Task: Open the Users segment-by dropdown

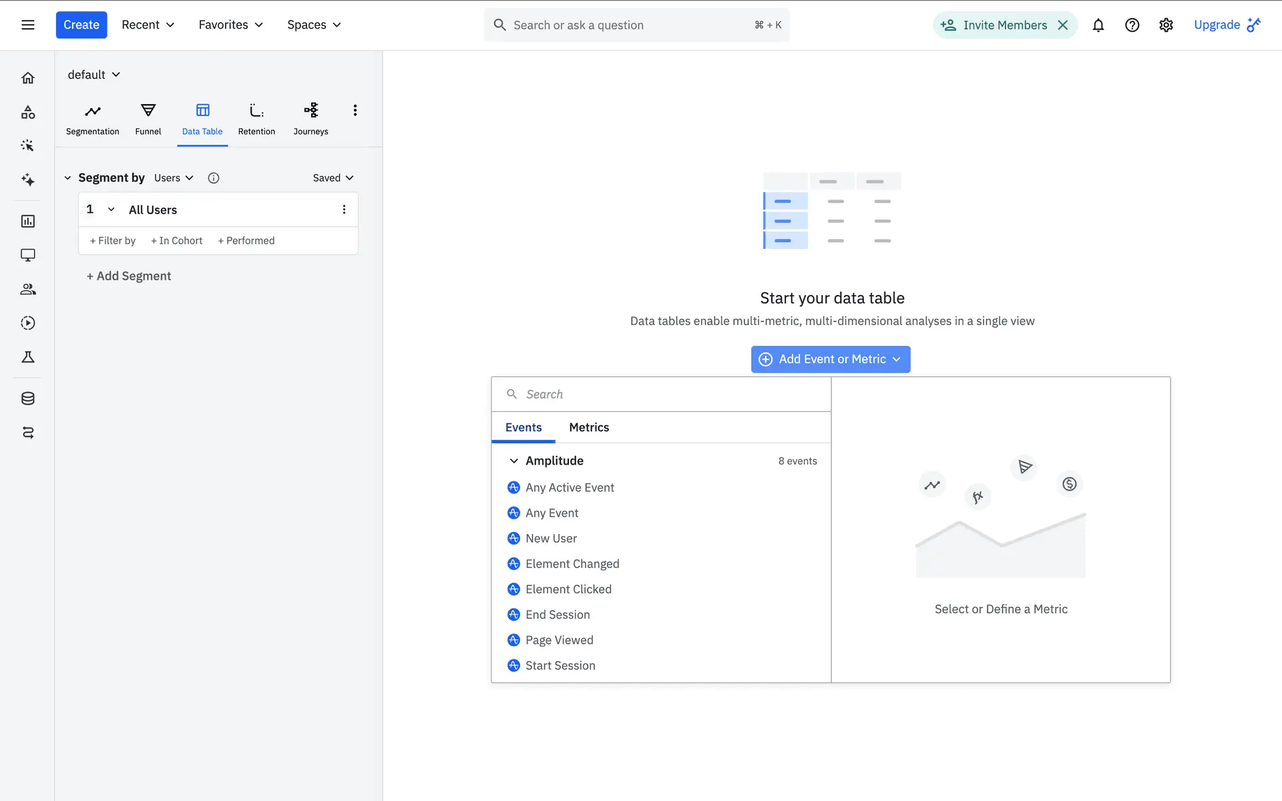Action: pyautogui.click(x=174, y=178)
